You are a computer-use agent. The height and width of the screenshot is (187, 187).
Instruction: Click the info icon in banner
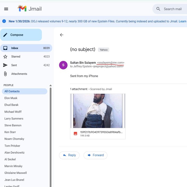4,21
